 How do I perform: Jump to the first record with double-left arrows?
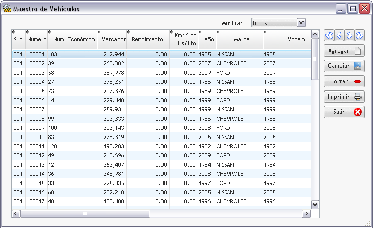point(329,35)
